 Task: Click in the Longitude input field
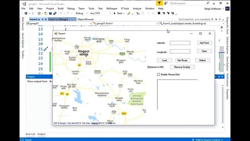point(180,51)
